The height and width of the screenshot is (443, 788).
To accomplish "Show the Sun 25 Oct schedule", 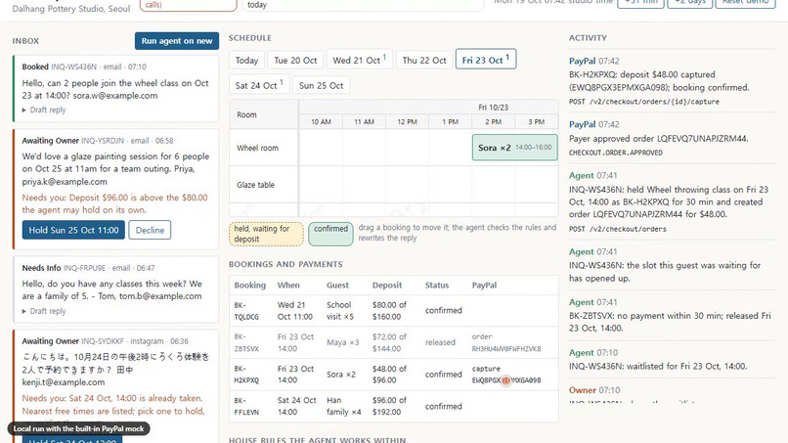I will point(321,85).
